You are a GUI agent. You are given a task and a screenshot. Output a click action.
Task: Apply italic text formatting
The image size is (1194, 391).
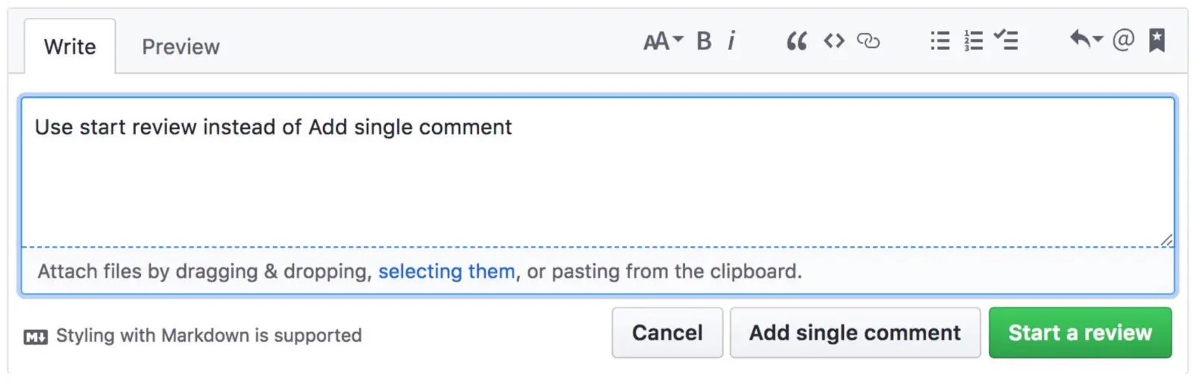(732, 41)
